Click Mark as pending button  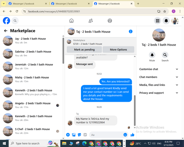84,50
